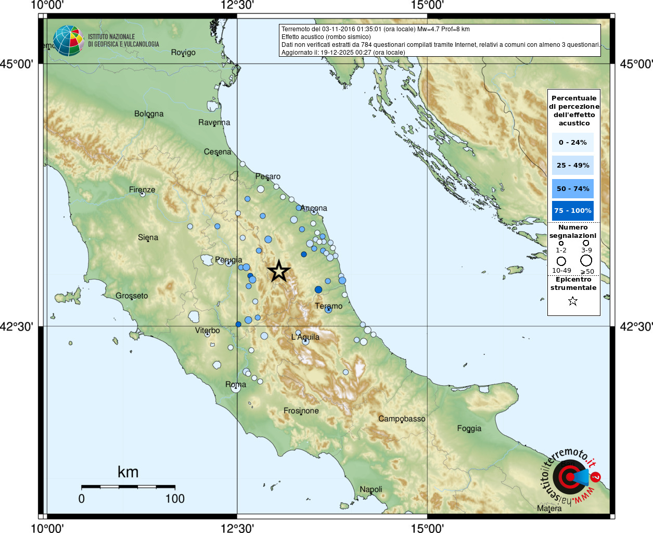Click the Campobasso city label

click(402, 418)
